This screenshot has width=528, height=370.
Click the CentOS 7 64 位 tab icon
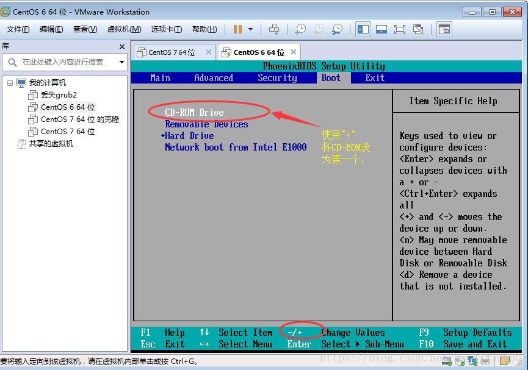[142, 52]
